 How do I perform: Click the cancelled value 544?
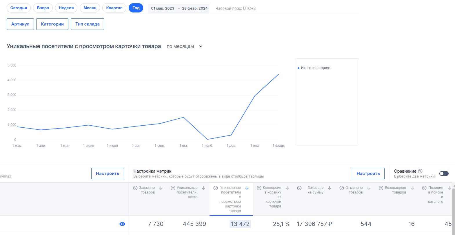coord(366,224)
